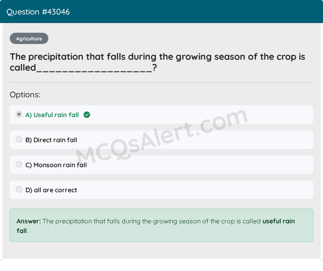Pick the radio button for option D
323x271 pixels.
[19, 190]
